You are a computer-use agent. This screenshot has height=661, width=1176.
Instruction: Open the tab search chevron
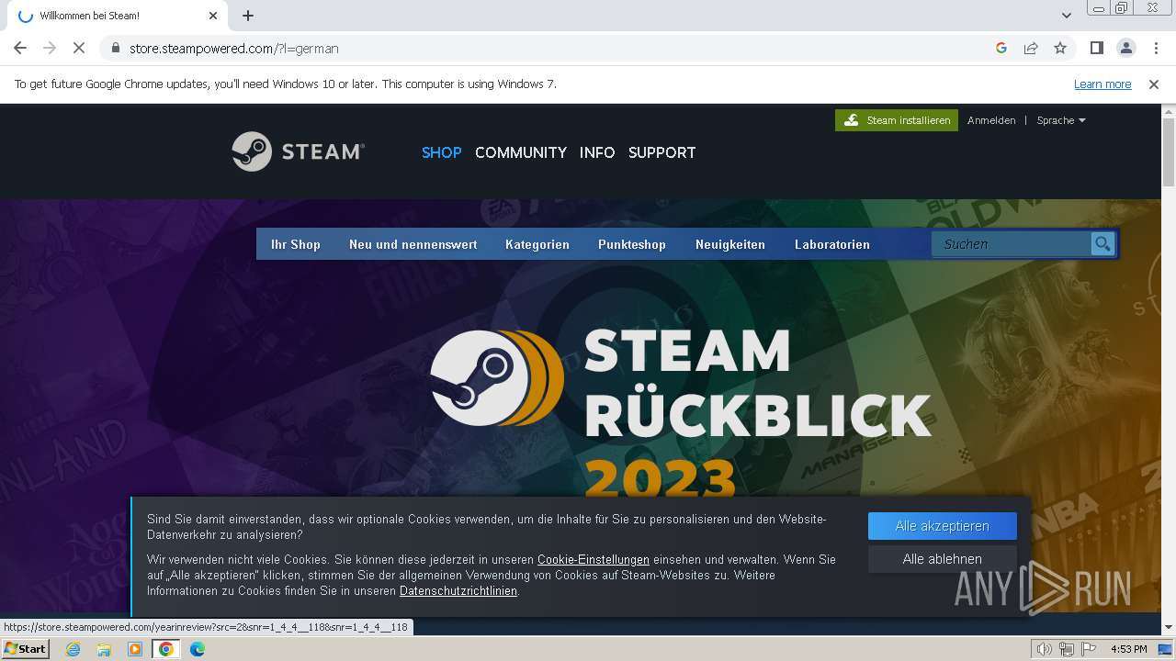(x=1067, y=16)
